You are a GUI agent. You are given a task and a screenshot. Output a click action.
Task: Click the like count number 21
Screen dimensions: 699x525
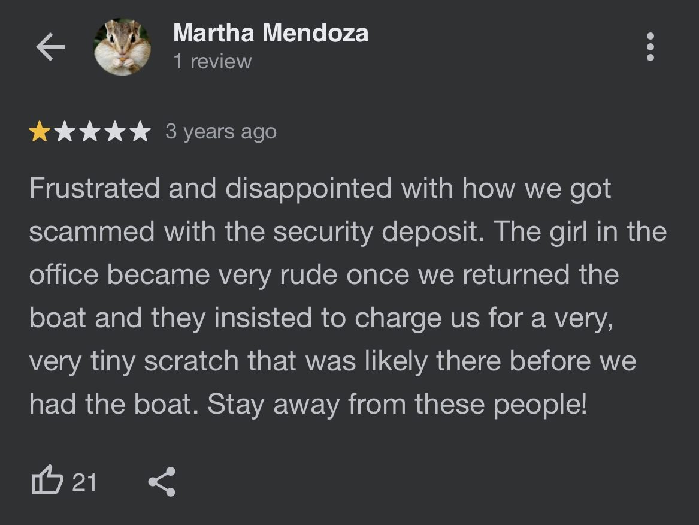tap(84, 482)
